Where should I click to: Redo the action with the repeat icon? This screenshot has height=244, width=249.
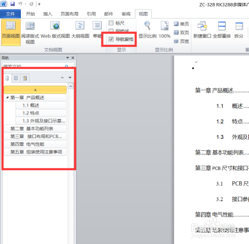(x=31, y=3)
